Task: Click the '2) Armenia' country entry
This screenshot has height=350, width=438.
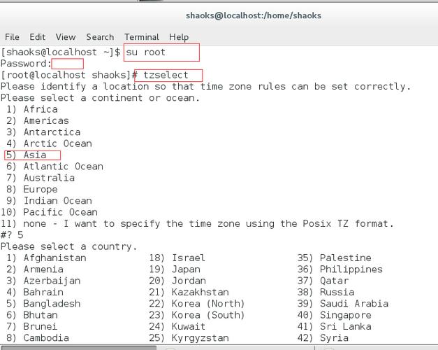Action: click(x=35, y=269)
